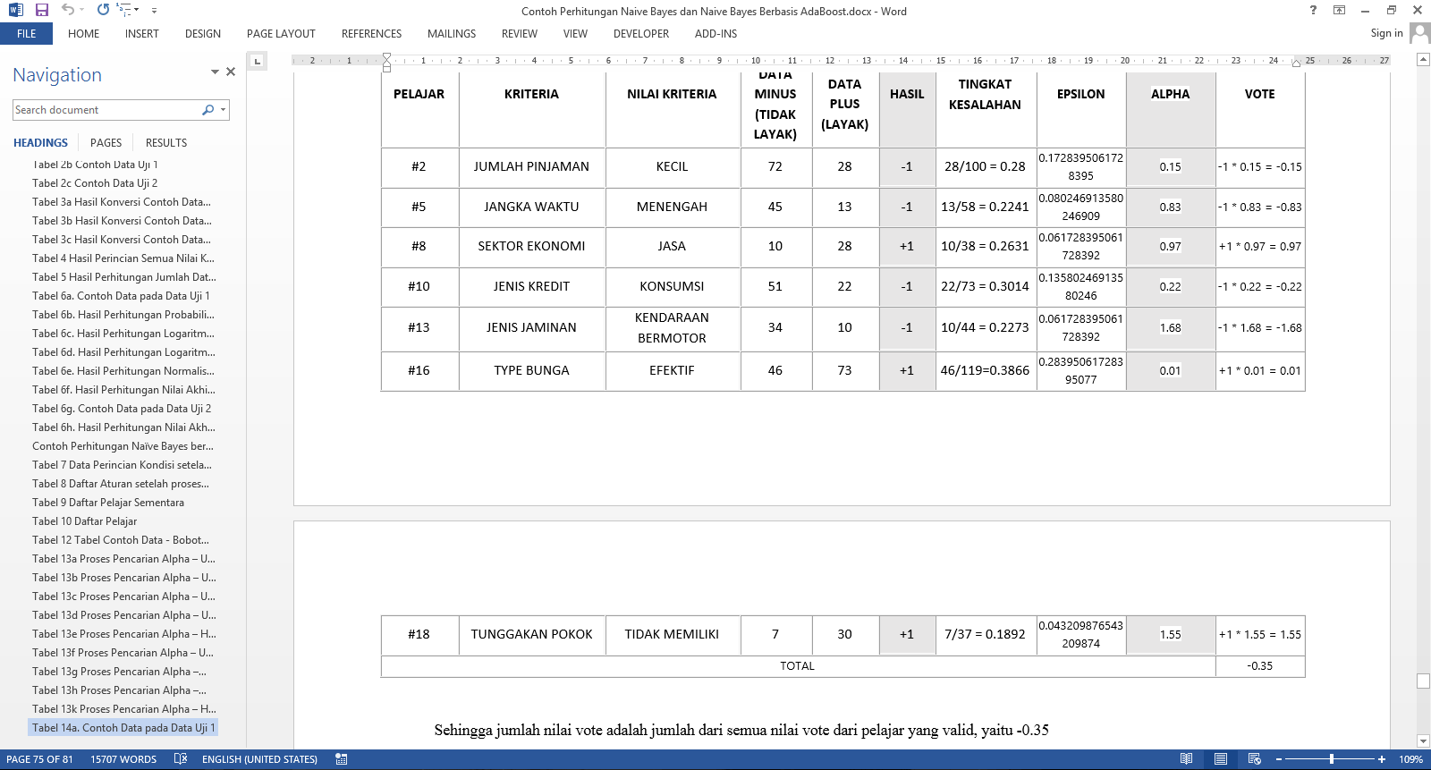Click in Search document field
This screenshot has width=1431, height=770.
click(x=106, y=110)
